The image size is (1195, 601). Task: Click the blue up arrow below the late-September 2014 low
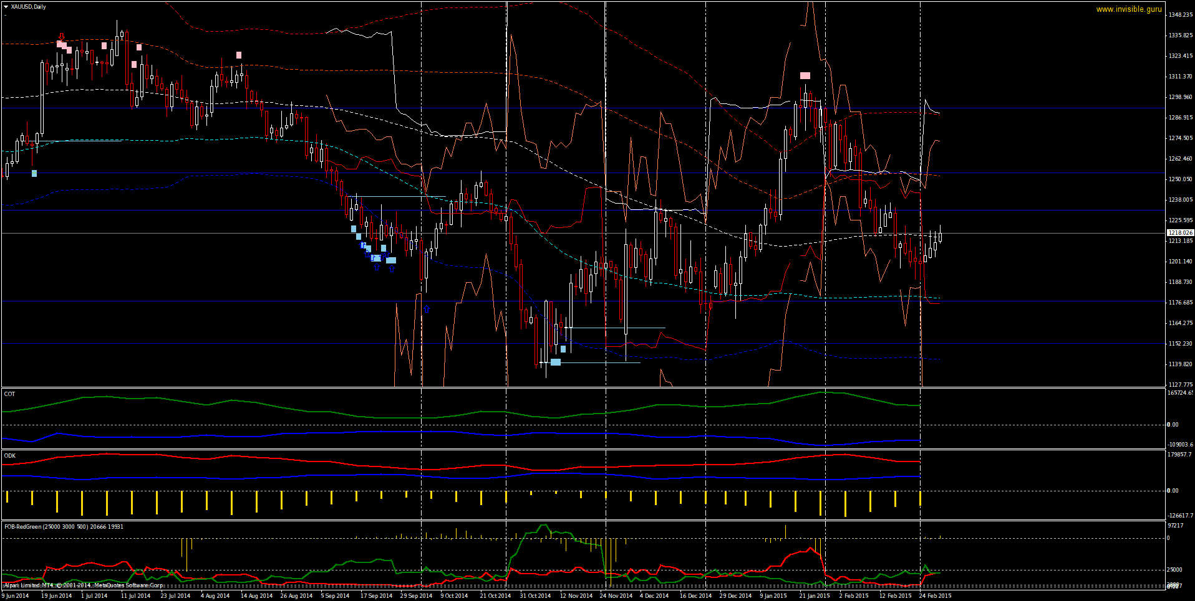[x=427, y=309]
